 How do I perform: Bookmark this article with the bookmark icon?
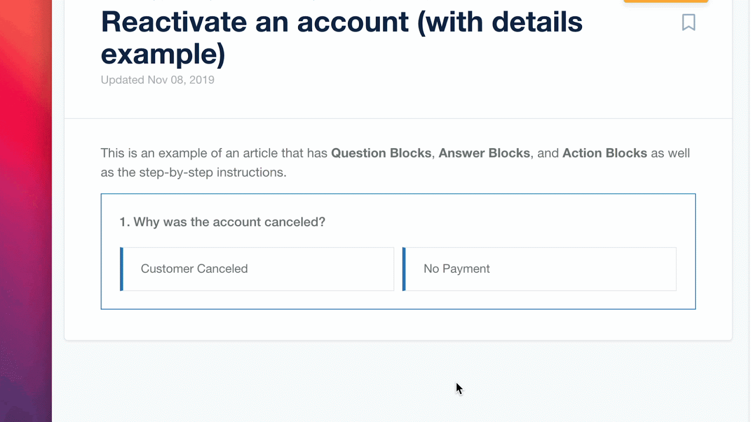[688, 22]
